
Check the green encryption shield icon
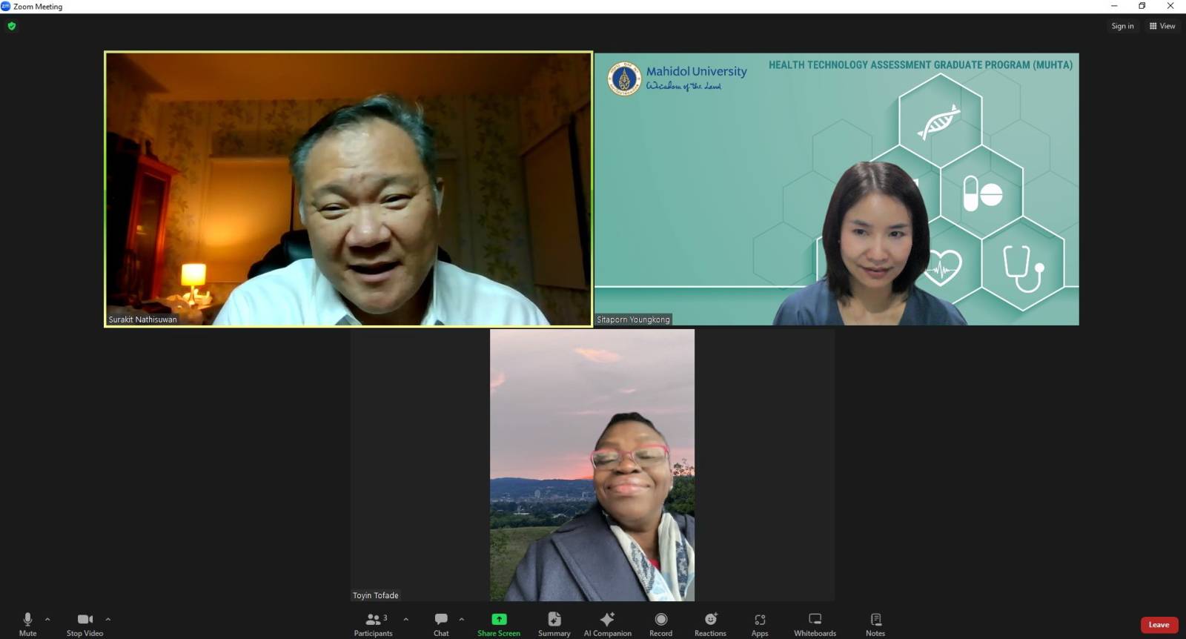point(11,26)
